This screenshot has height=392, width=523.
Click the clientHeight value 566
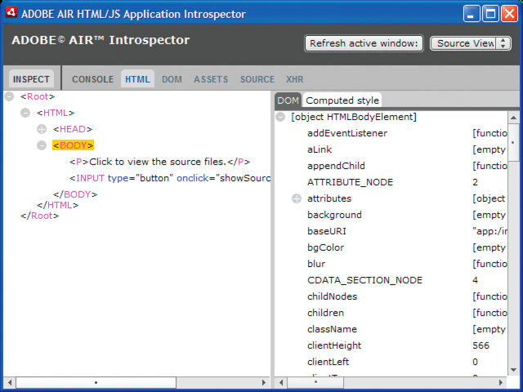pos(481,345)
